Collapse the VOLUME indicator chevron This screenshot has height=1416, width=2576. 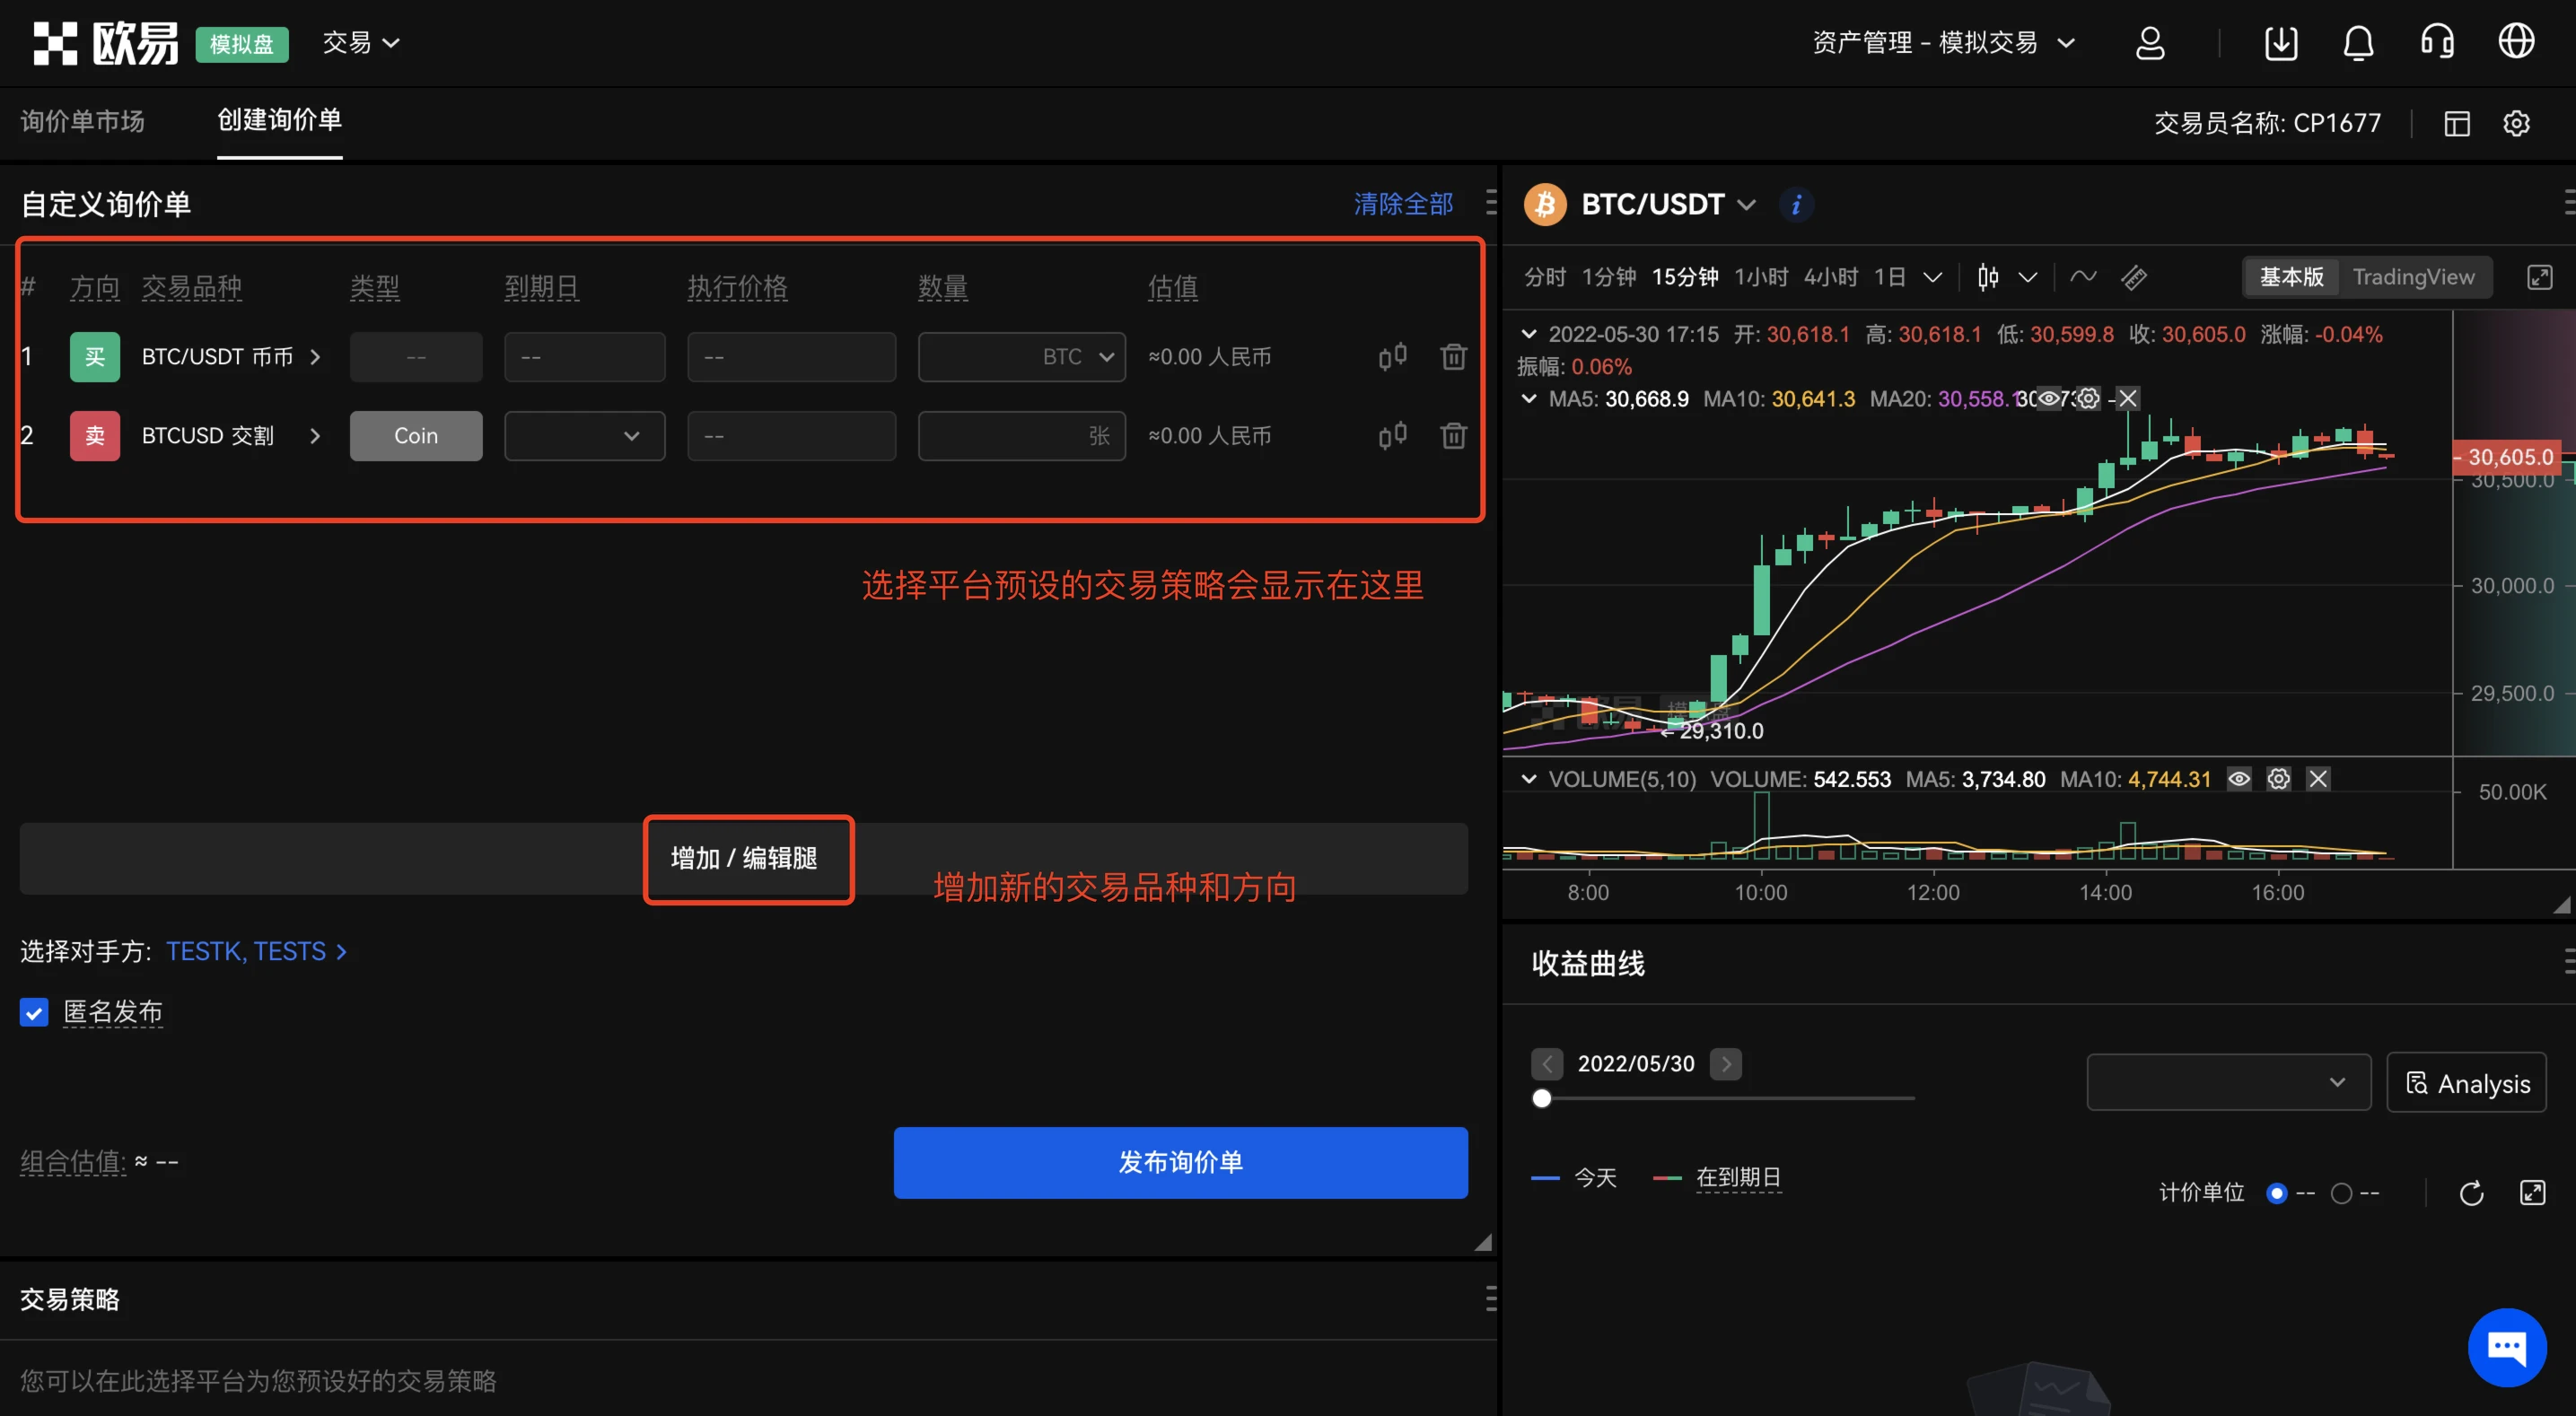1528,779
